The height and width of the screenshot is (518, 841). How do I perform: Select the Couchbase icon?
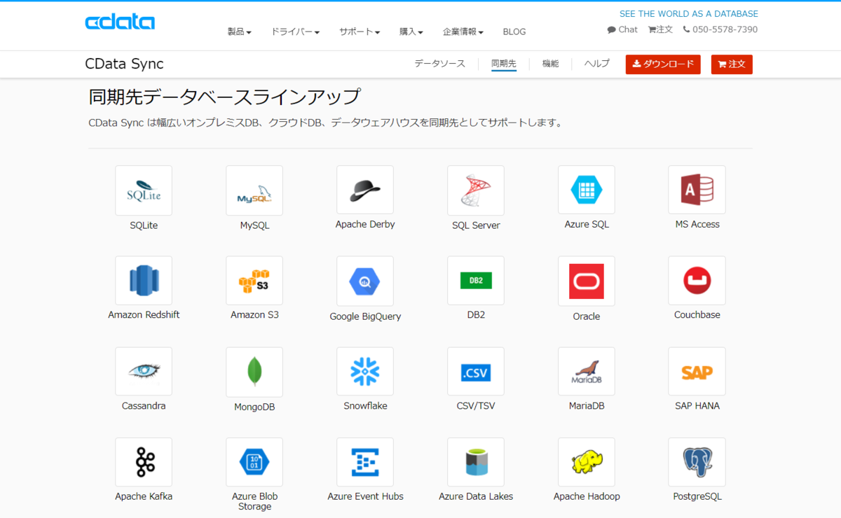[x=697, y=280]
